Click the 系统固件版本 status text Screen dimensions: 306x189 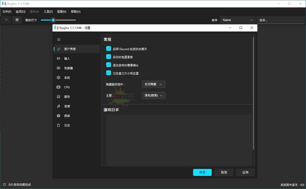pyautogui.click(x=292, y=185)
